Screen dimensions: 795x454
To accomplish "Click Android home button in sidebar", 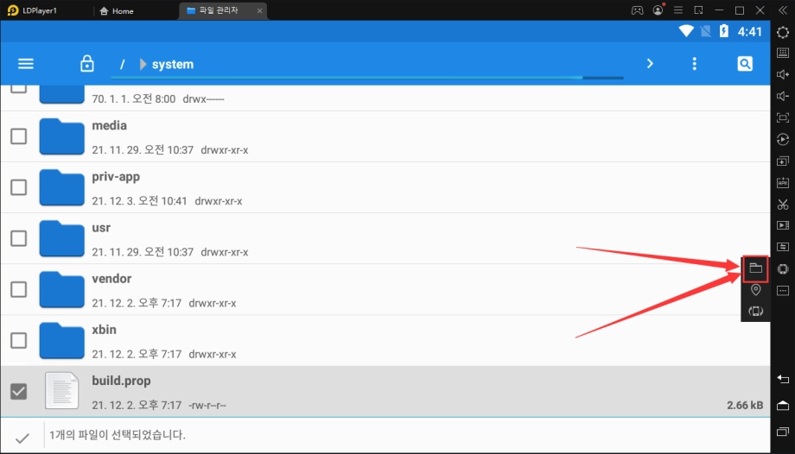I will 783,405.
